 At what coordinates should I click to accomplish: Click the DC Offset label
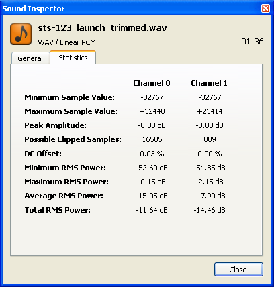tap(43, 154)
